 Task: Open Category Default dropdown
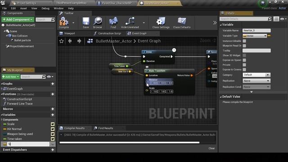(x=256, y=75)
